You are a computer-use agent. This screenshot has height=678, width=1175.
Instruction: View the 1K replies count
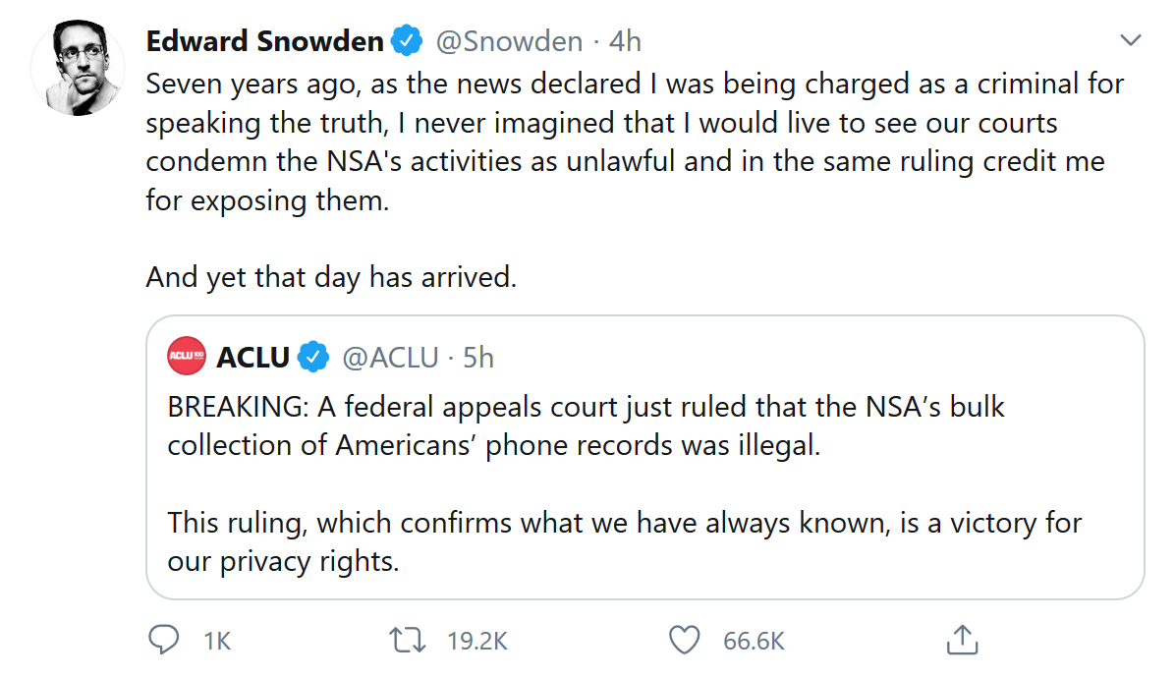pyautogui.click(x=217, y=642)
